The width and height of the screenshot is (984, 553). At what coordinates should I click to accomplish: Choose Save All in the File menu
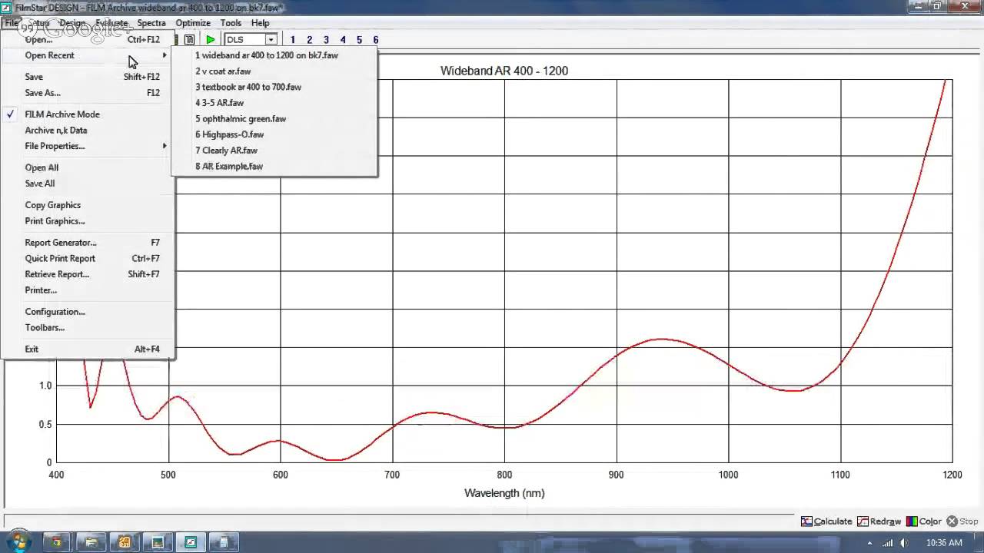pyautogui.click(x=89, y=184)
